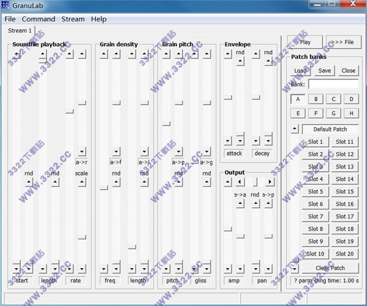The height and width of the screenshot is (306, 367).
Task: Click the up arrow of the freq slider
Action: [104, 55]
